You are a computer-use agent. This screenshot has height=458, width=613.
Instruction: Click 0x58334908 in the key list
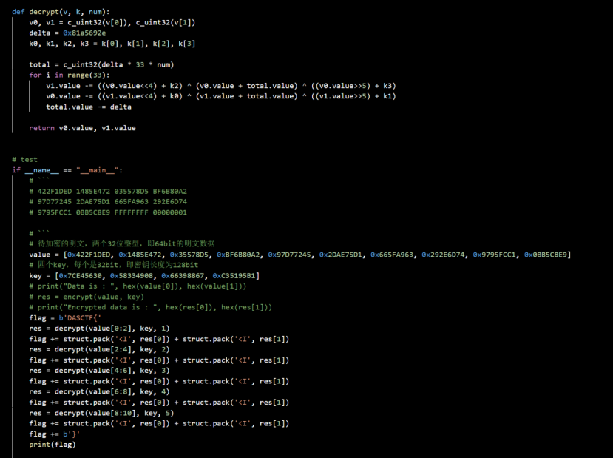click(132, 276)
